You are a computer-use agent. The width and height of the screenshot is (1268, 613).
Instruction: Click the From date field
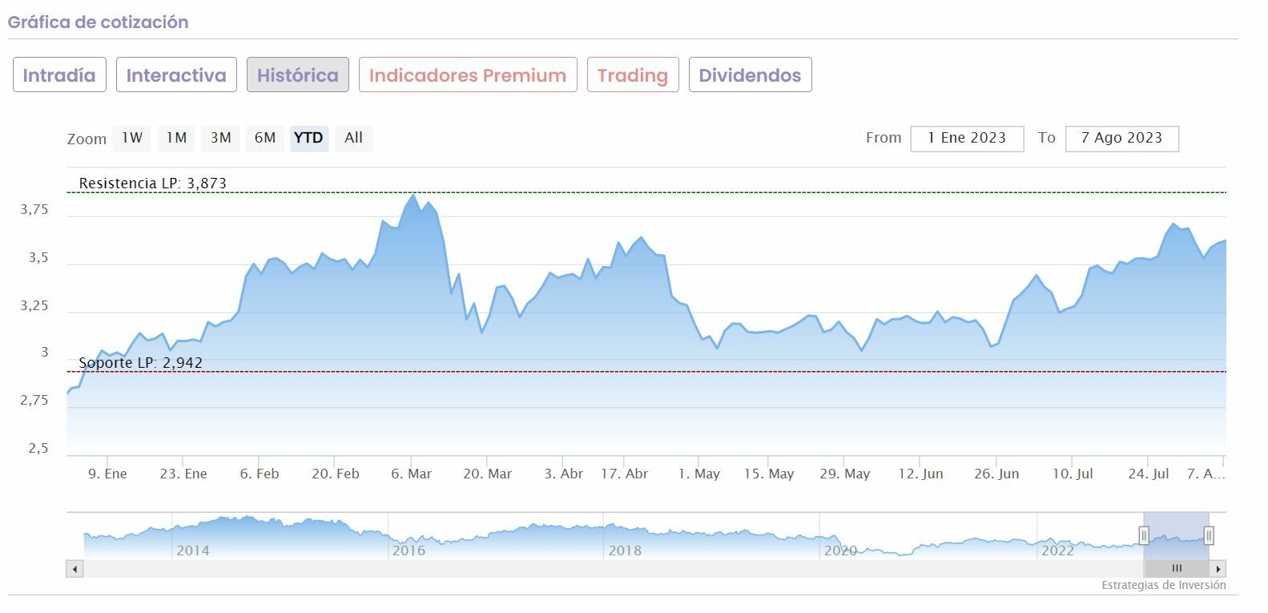(967, 138)
